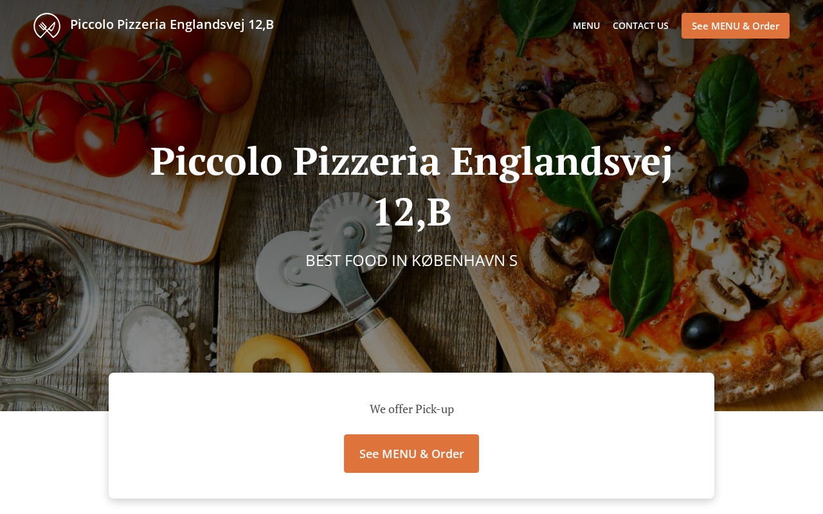Click the number 12,B in the hero title
The height and width of the screenshot is (514, 823).
click(412, 212)
